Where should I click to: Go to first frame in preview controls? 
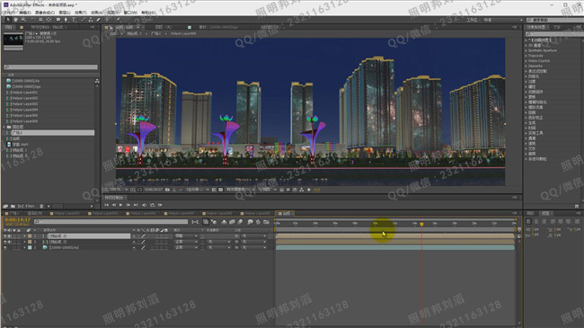tap(107, 205)
